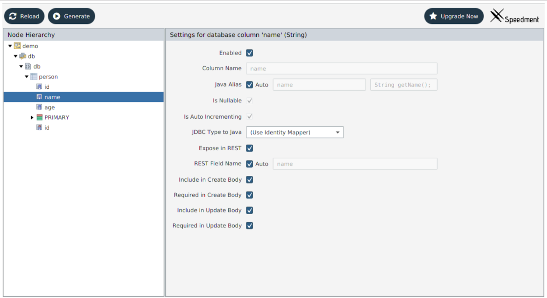547x298 pixels.
Task: Select the age column in hierarchy
Action: tap(50, 107)
